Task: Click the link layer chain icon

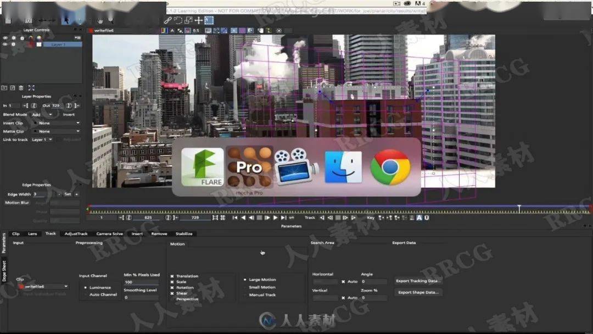Action: [168, 20]
